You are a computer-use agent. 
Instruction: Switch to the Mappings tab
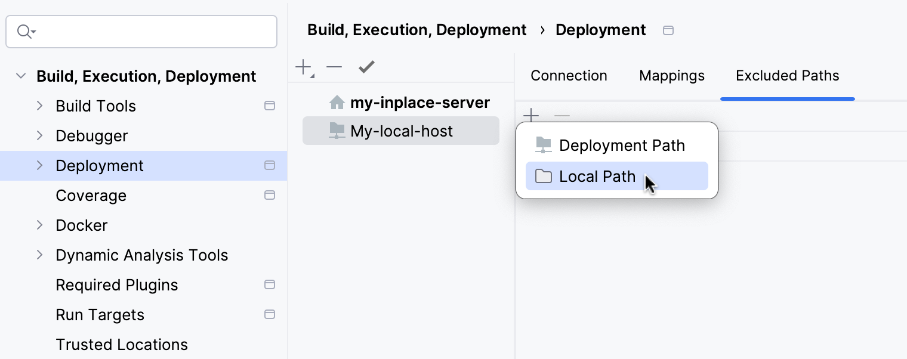tap(671, 76)
